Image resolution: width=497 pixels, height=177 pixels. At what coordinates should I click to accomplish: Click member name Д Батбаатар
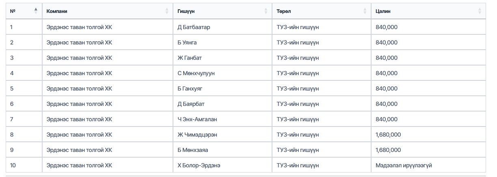pos(194,27)
